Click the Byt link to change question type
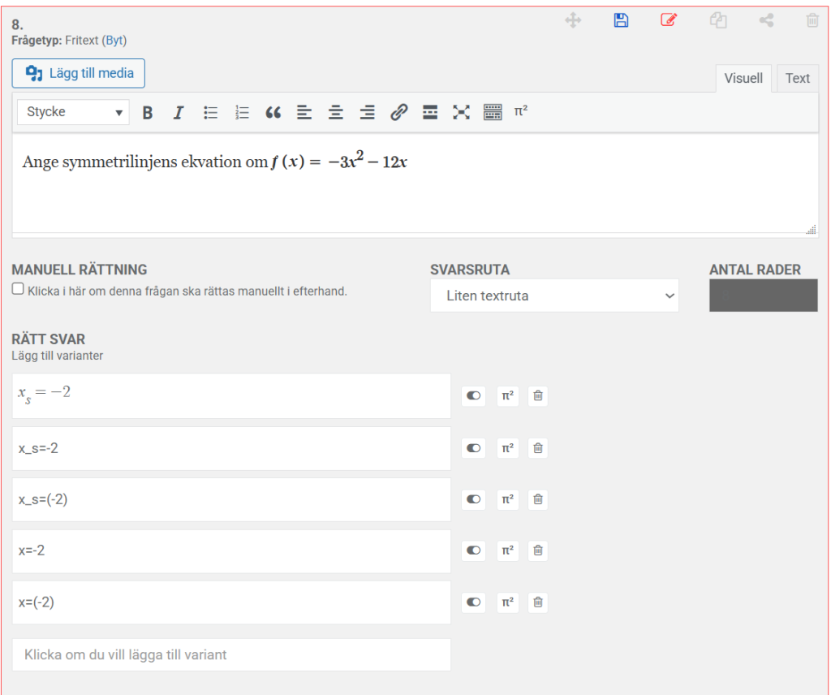The height and width of the screenshot is (695, 831). (114, 40)
